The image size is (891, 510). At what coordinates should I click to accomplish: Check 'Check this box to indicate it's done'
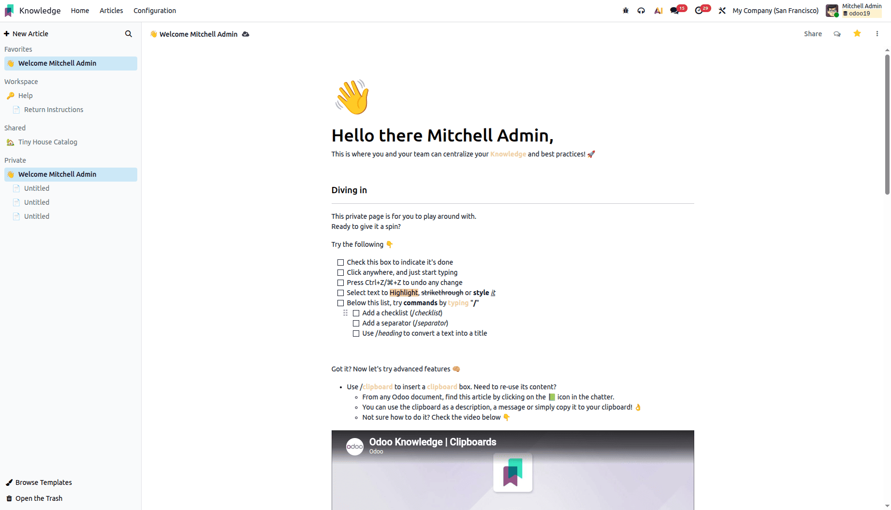[x=340, y=262]
